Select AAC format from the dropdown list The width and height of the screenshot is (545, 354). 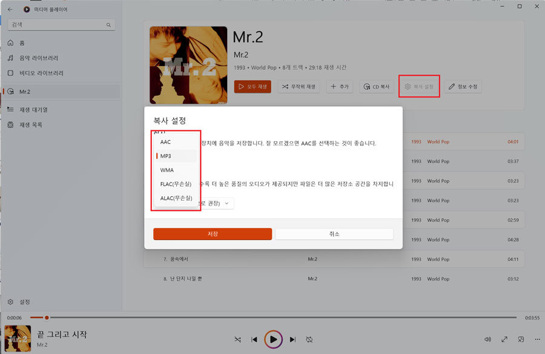(166, 142)
